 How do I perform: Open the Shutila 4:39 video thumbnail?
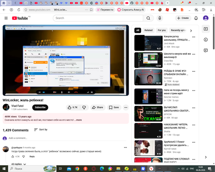pyautogui.click(x=148, y=131)
